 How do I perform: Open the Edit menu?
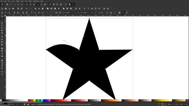5,1
